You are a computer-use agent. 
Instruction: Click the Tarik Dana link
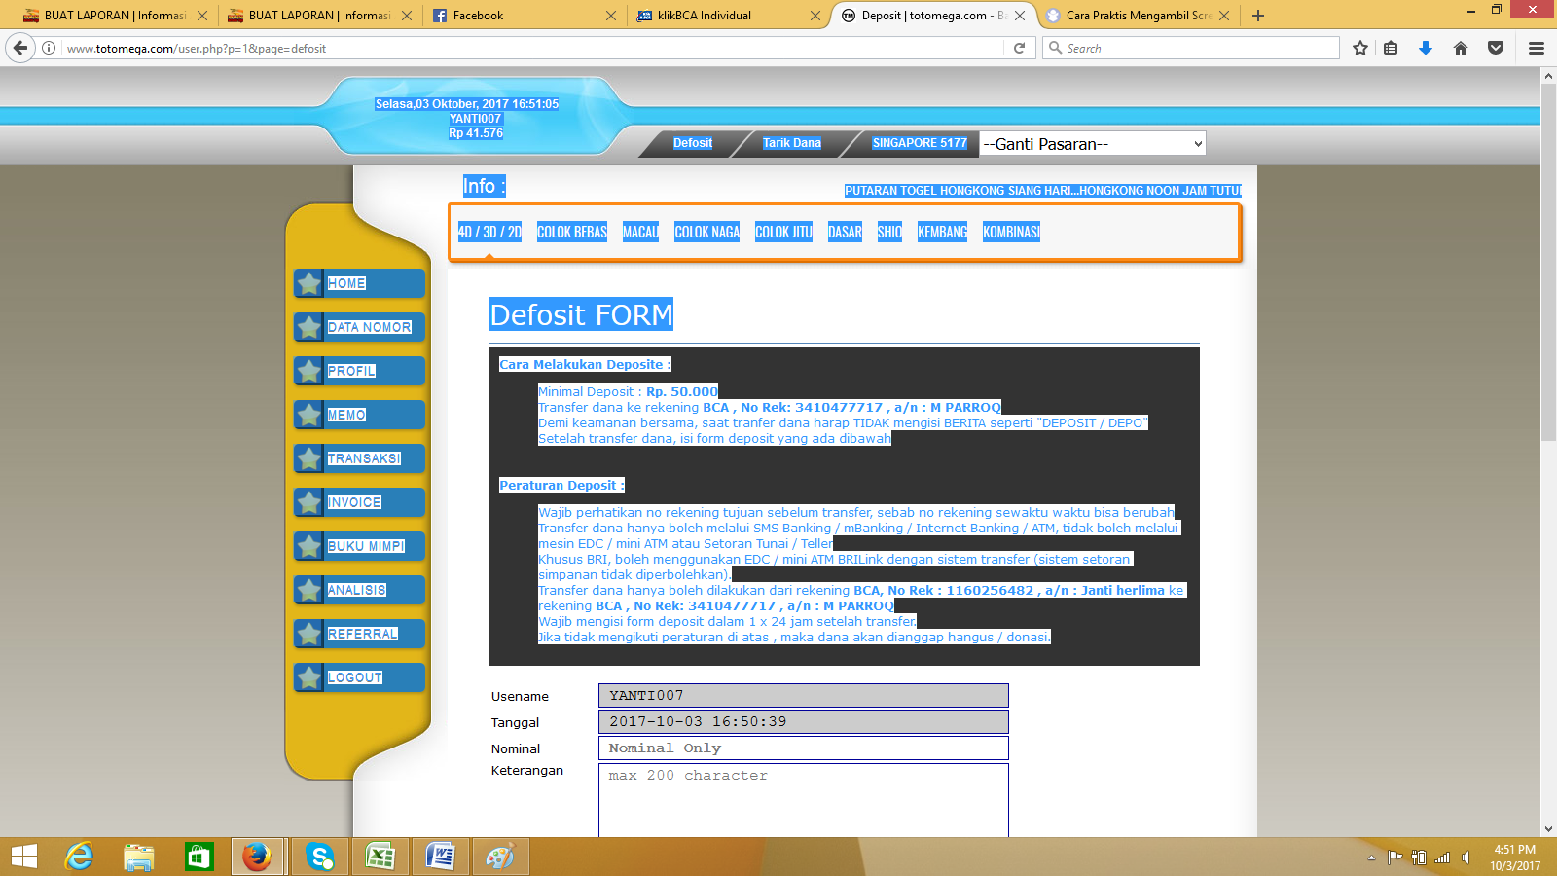791,143
